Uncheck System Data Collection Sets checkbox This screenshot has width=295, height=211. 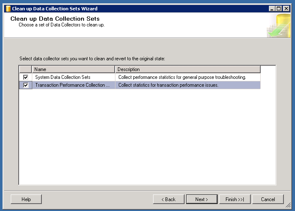coord(26,77)
